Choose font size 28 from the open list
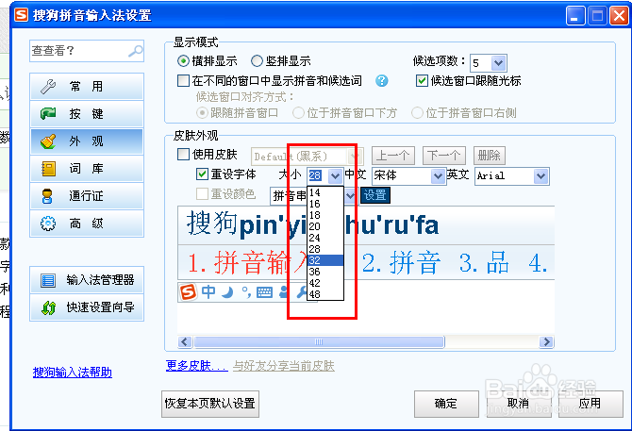This screenshot has width=632, height=431. pos(325,249)
